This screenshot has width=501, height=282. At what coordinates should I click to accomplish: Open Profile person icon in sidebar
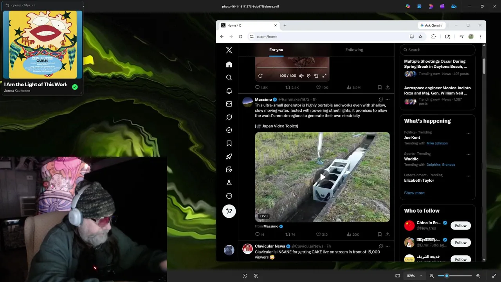(229, 183)
